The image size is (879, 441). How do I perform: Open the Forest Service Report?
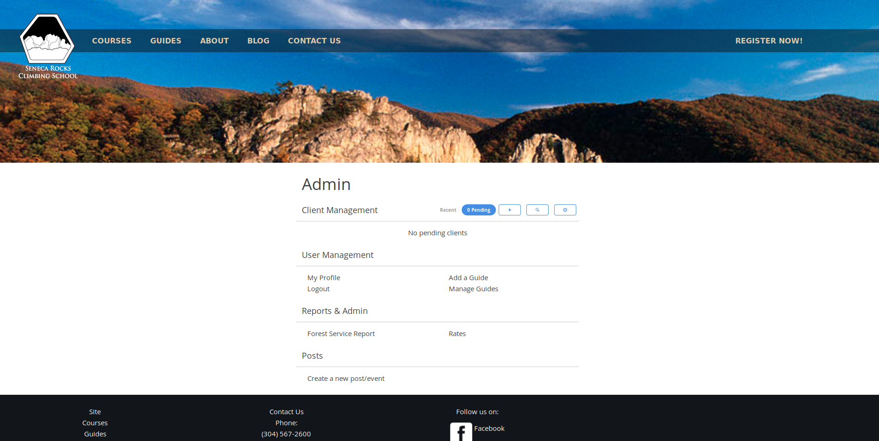[341, 334]
